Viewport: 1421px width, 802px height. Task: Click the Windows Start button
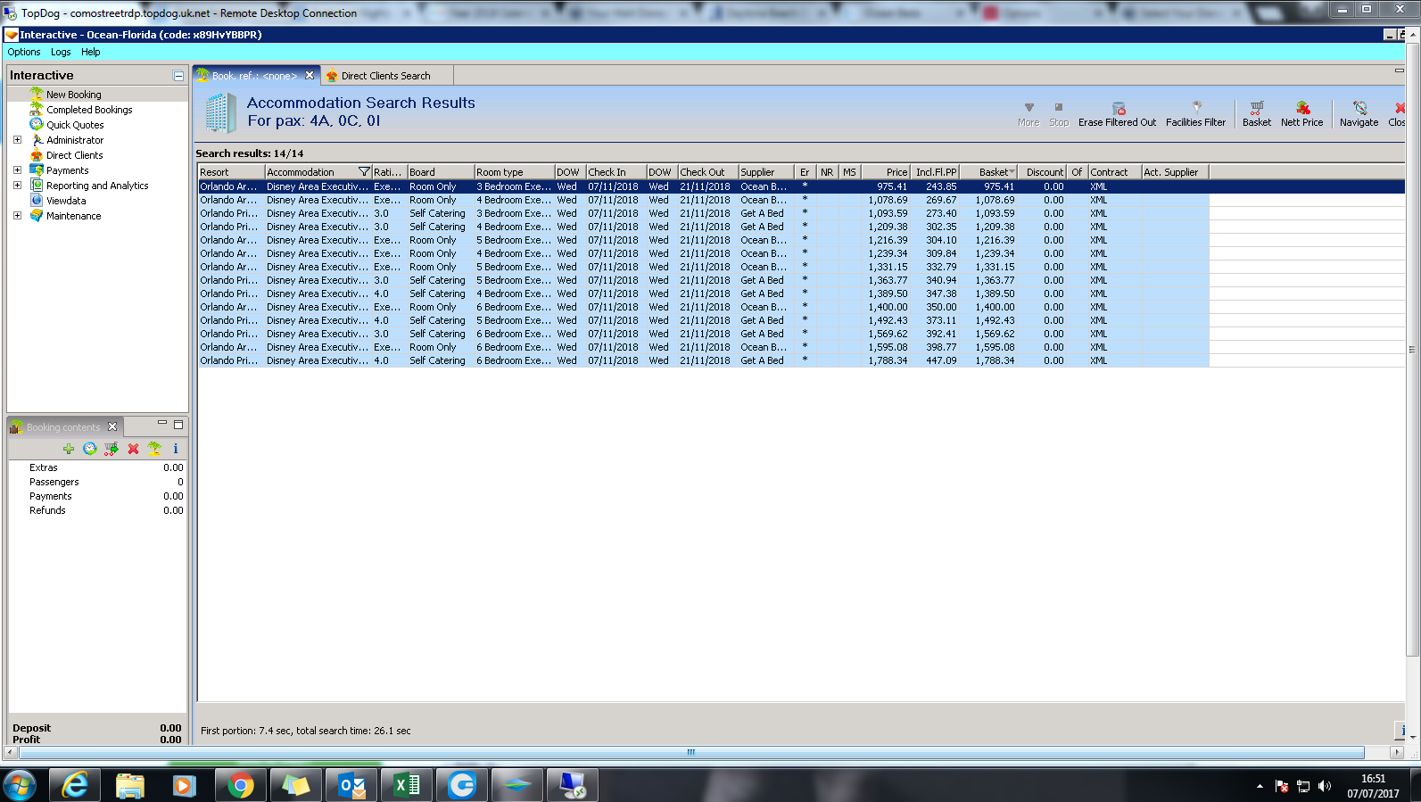tap(20, 785)
